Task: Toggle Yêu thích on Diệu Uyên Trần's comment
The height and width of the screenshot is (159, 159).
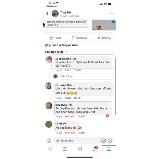Action: [x=70, y=117]
